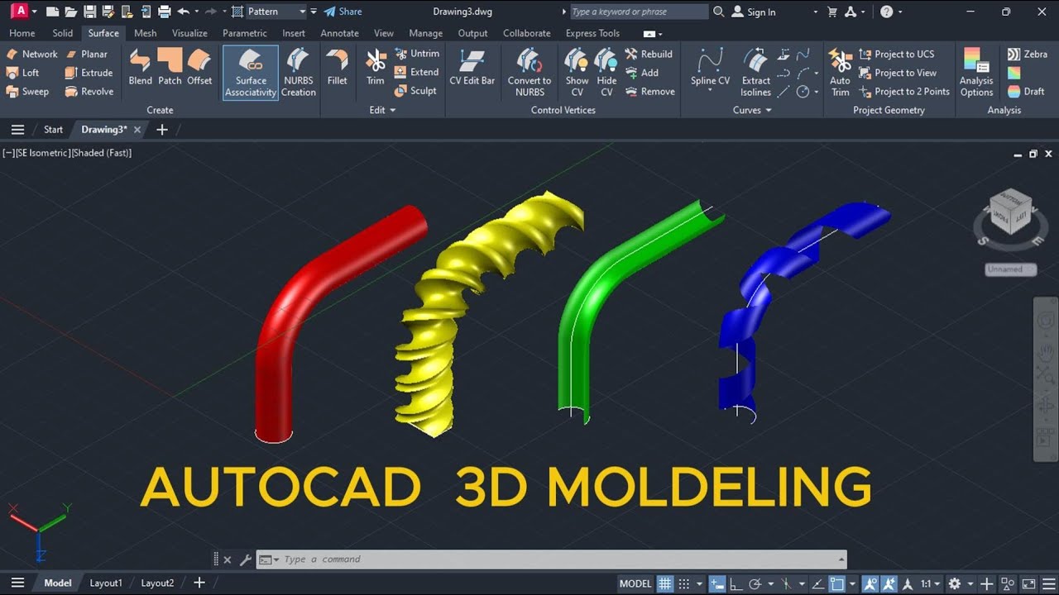The height and width of the screenshot is (595, 1059).
Task: Click the Extrude surface tool
Action: pyautogui.click(x=89, y=73)
